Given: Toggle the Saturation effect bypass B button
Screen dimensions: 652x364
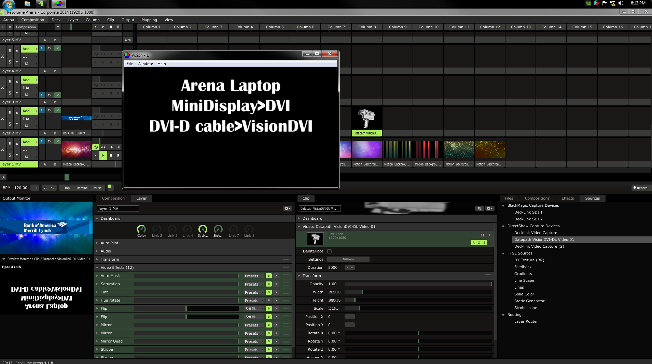Looking at the screenshot, I should pos(269,284).
